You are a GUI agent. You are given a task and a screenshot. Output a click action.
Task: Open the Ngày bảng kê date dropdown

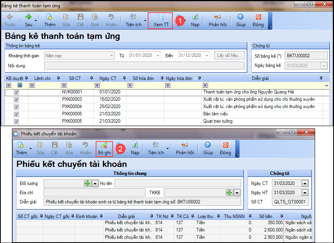pos(324,66)
